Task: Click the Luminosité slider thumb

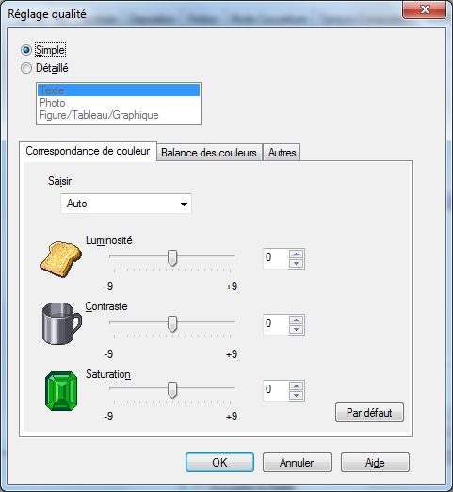Action: [x=172, y=258]
